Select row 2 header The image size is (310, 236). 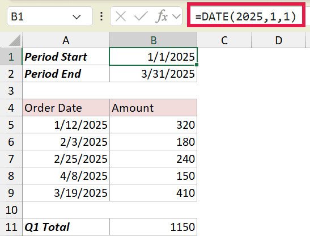(x=11, y=74)
